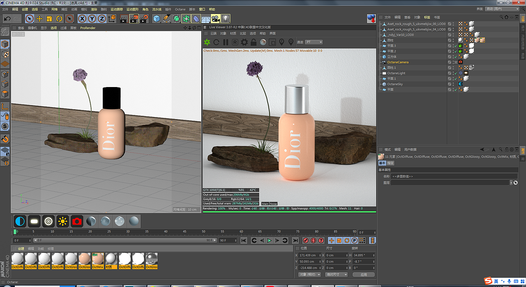Click the Undo arrow icon

pos(7,18)
